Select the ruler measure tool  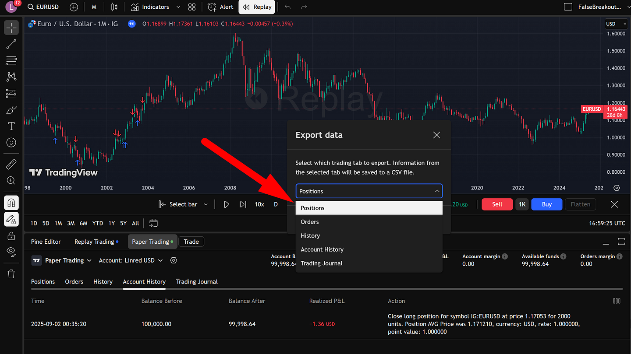coord(11,164)
